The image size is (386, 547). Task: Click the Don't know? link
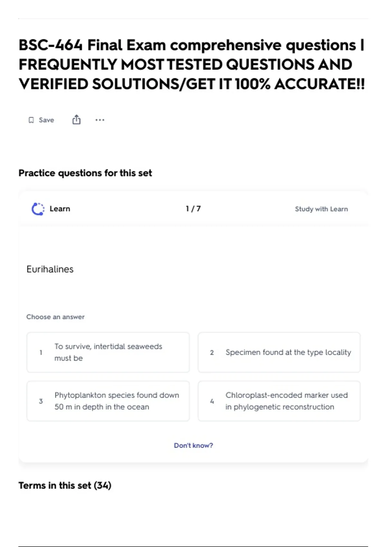coord(193,445)
